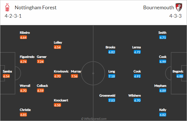Click player name Ribeiro

point(25,33)
